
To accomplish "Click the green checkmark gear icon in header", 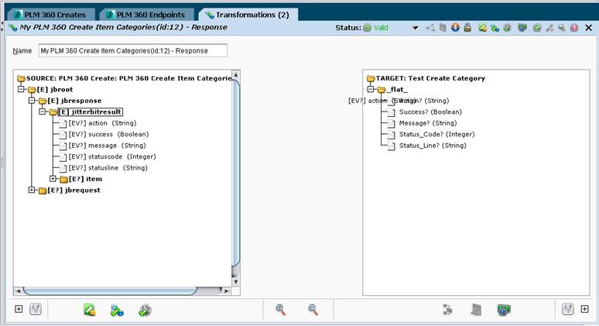I will click(x=508, y=28).
